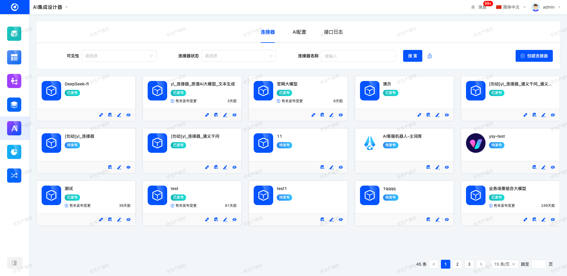Click the pencil edit icon on 官网大模型 card
Viewport: 567px width, 276px height.
(332, 115)
